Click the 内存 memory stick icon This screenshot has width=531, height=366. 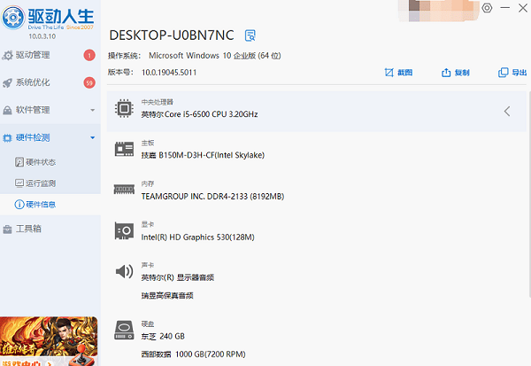click(x=124, y=190)
